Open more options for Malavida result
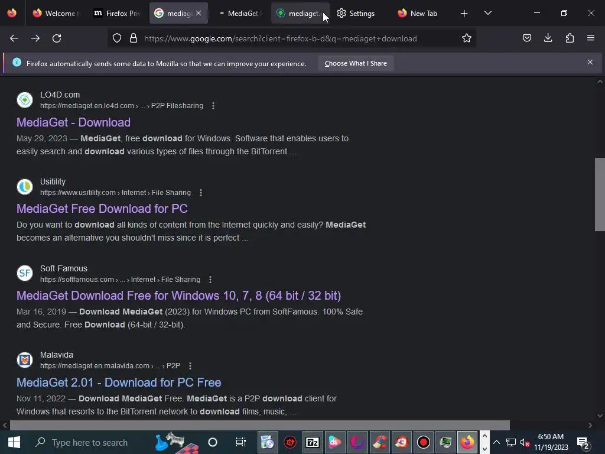605x454 pixels. [190, 366]
